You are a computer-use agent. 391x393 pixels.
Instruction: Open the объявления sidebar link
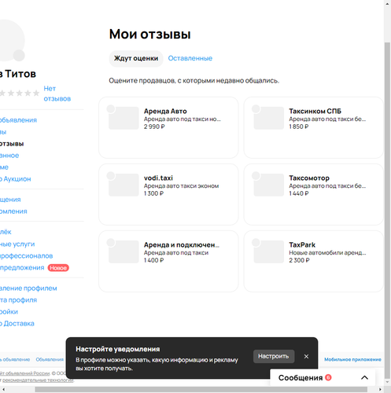coord(18,120)
